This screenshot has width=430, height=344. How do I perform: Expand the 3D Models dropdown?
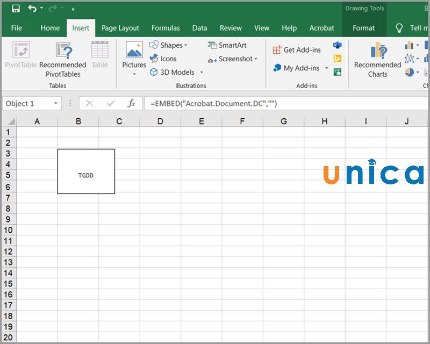tap(202, 72)
